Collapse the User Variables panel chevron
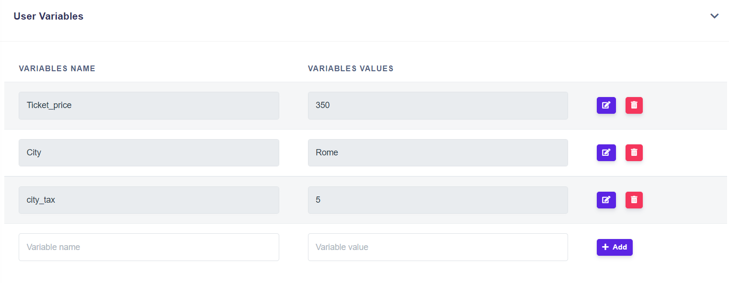729x283 pixels. (714, 16)
